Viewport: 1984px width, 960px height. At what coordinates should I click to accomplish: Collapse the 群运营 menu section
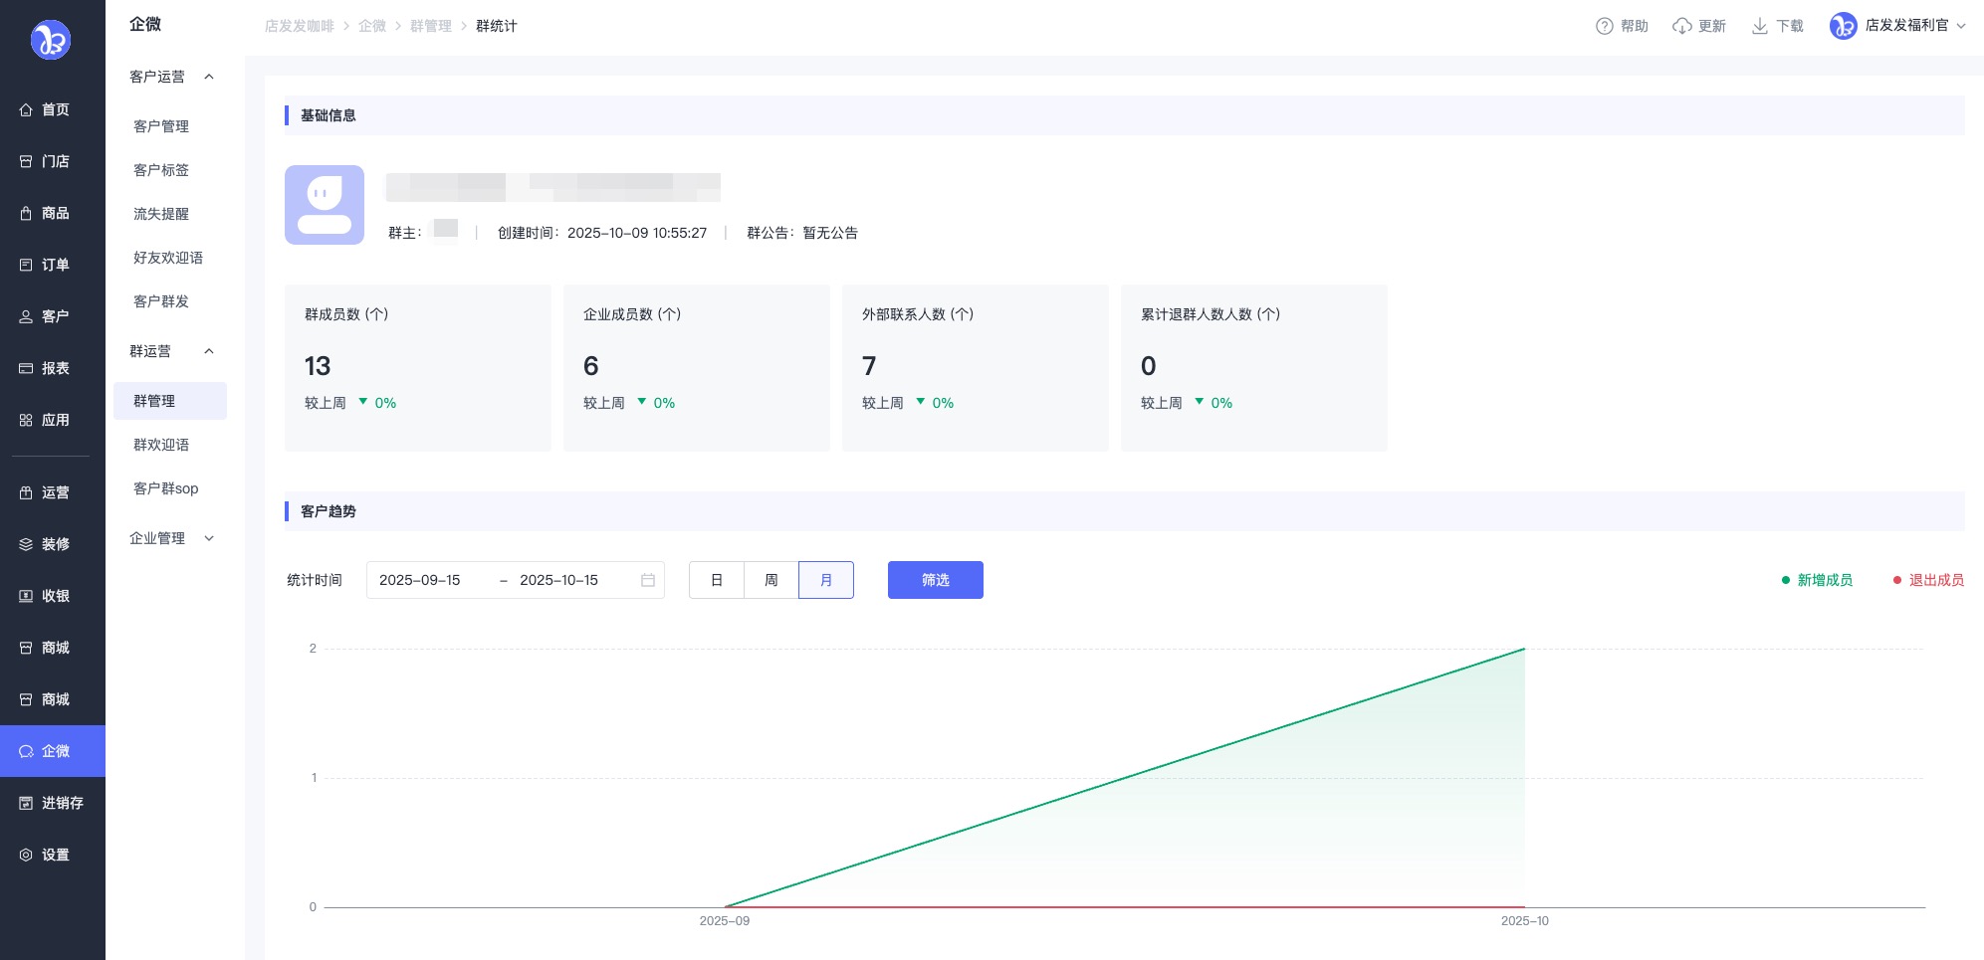point(209,351)
